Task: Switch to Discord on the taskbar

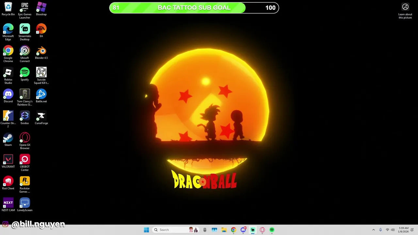Action: [243, 230]
